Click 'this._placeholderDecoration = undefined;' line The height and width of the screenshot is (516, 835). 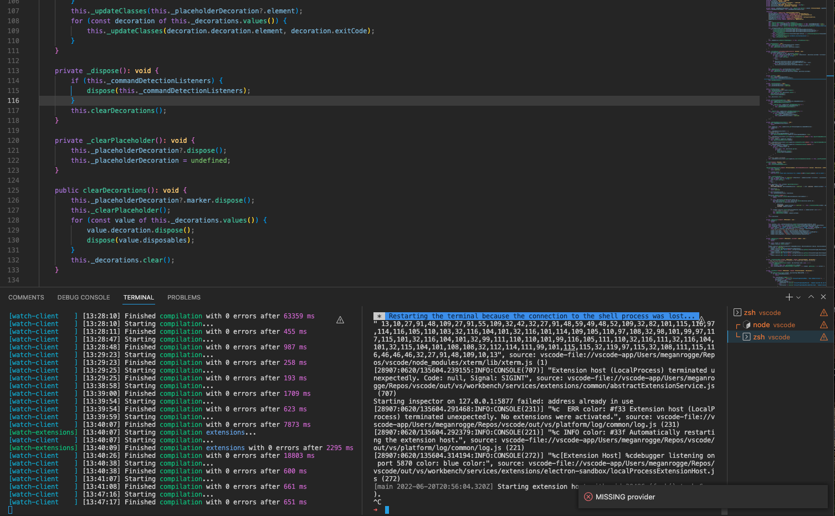point(151,161)
